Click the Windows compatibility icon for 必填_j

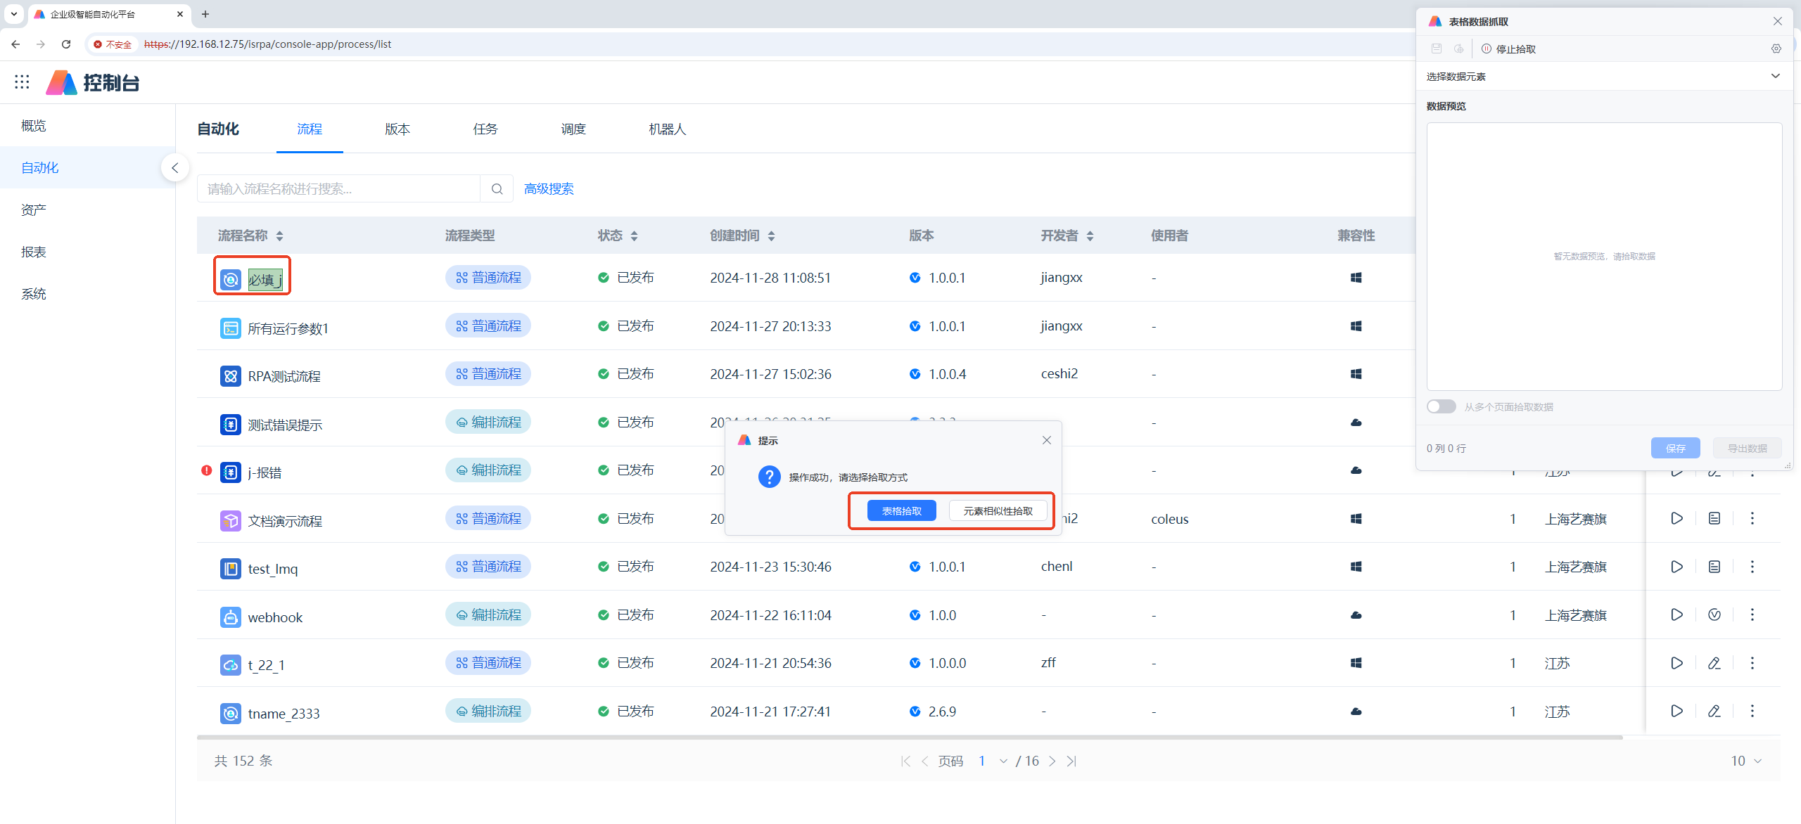[1356, 278]
